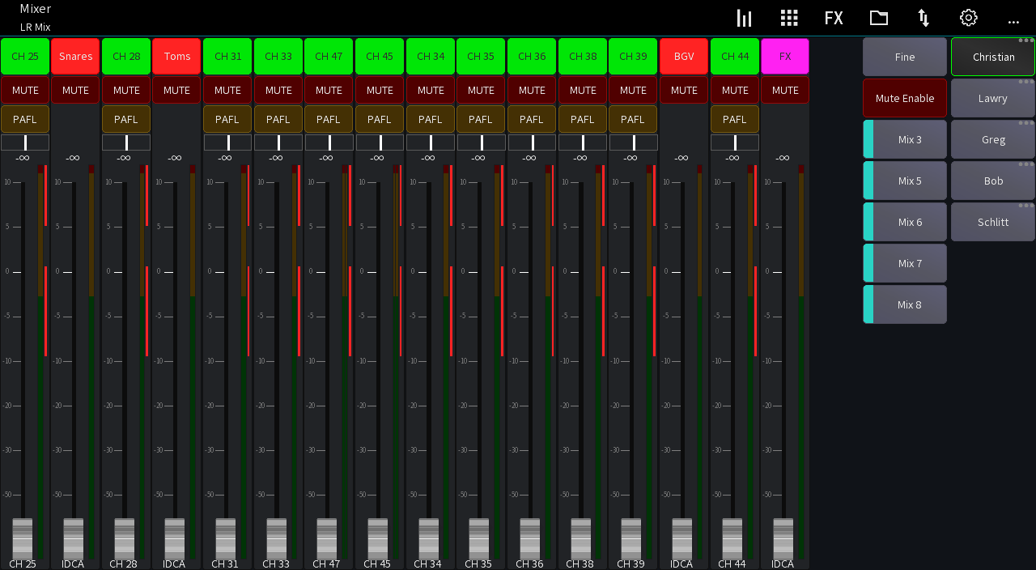The height and width of the screenshot is (570, 1036).
Task: Select Mix 3 from the mix list
Action: (904, 138)
